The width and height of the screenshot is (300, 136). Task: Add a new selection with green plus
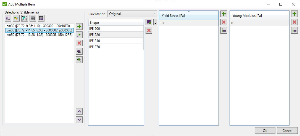tap(80, 27)
